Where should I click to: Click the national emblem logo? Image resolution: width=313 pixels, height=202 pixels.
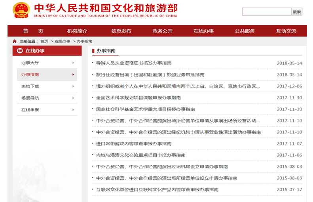[x=21, y=10]
